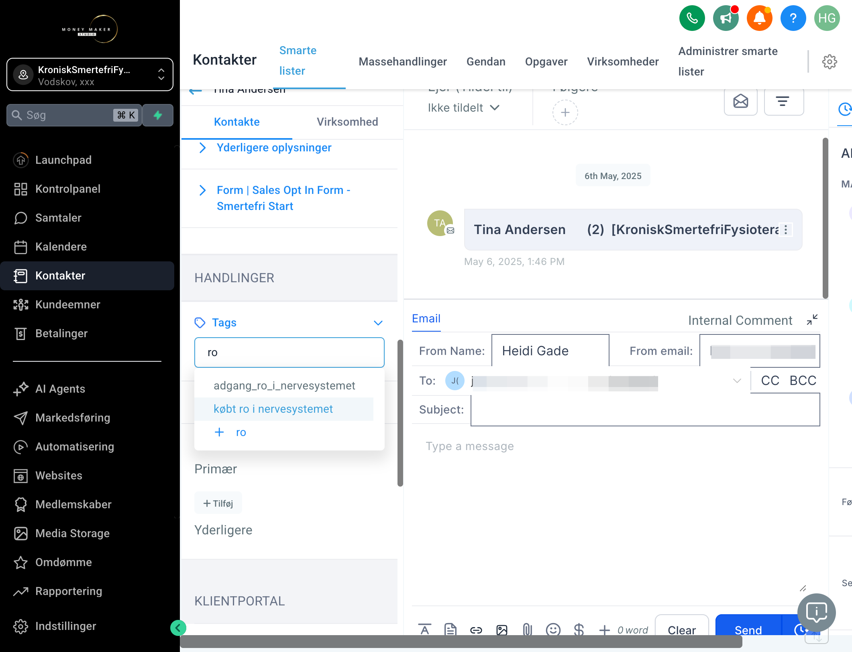The width and height of the screenshot is (852, 652).
Task: Select the købt ro i nervesystemet tag
Action: (284, 409)
